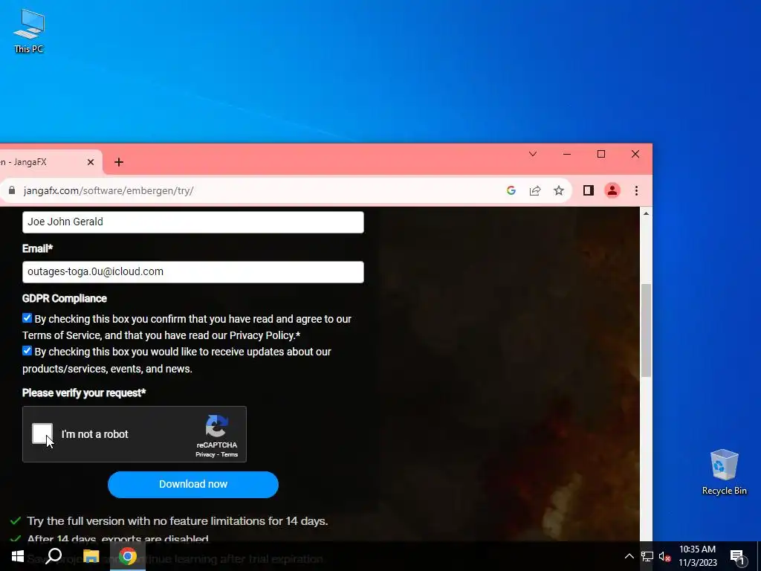Click the Chrome icon on the taskbar

[x=128, y=556]
